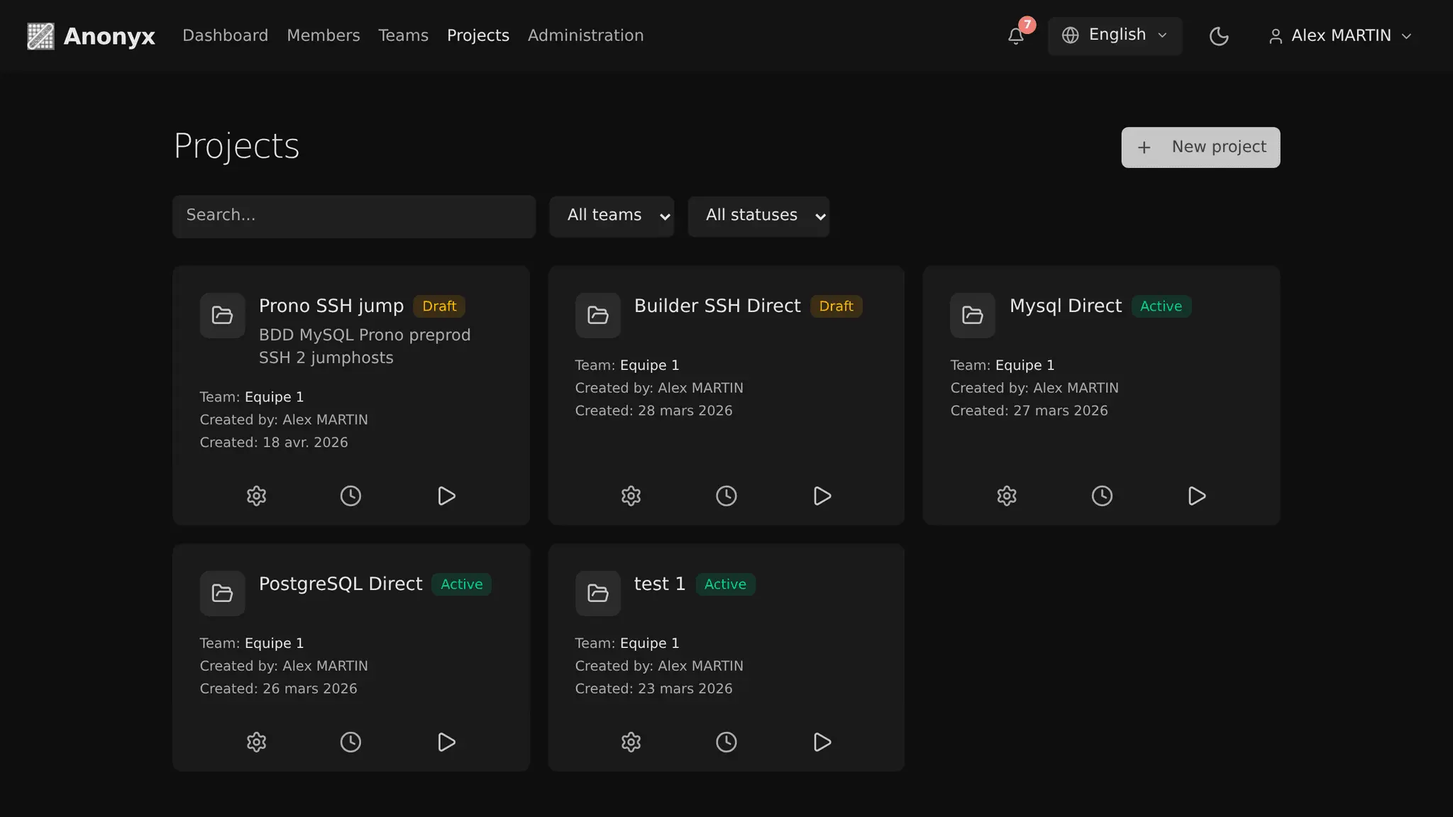Focus the Search projects field
The height and width of the screenshot is (817, 1453).
[353, 216]
